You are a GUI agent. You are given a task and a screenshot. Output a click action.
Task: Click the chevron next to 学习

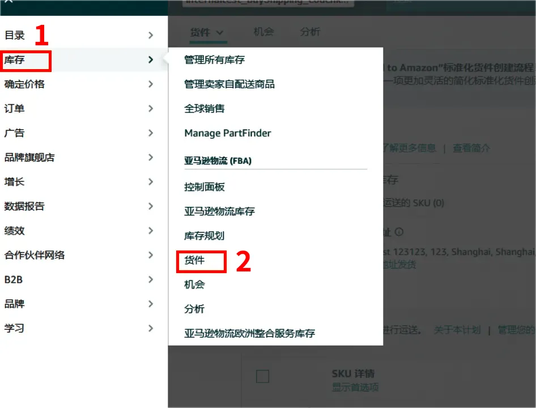tap(150, 328)
